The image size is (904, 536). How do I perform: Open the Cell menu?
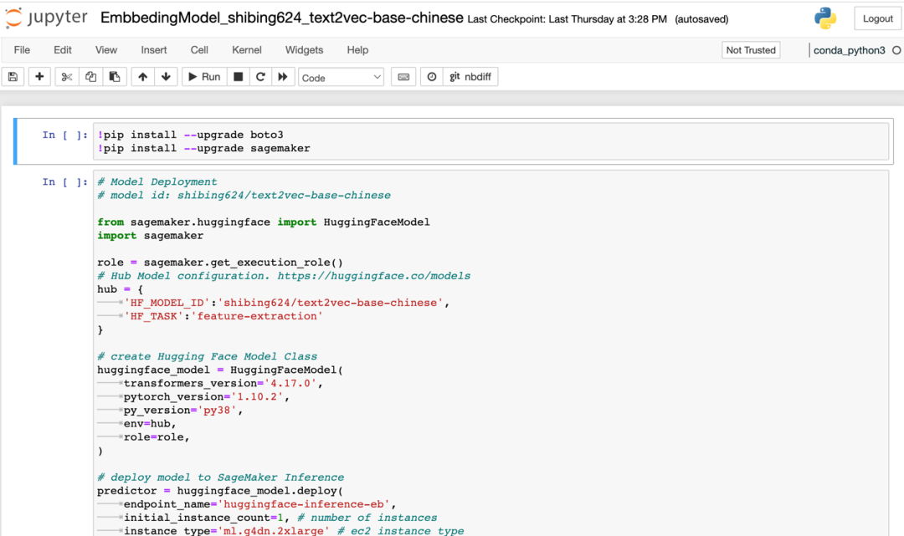pyautogui.click(x=199, y=50)
